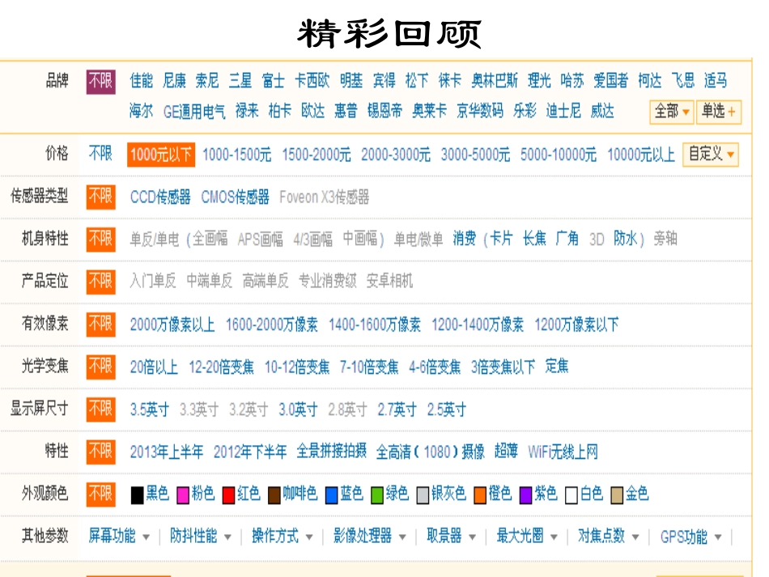
Task: Choose the silver gray (银灰色) color filter
Action: (x=441, y=494)
